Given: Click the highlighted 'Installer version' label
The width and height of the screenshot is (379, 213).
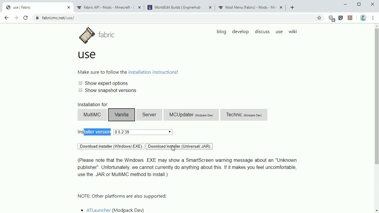Looking at the screenshot, I should (94, 132).
